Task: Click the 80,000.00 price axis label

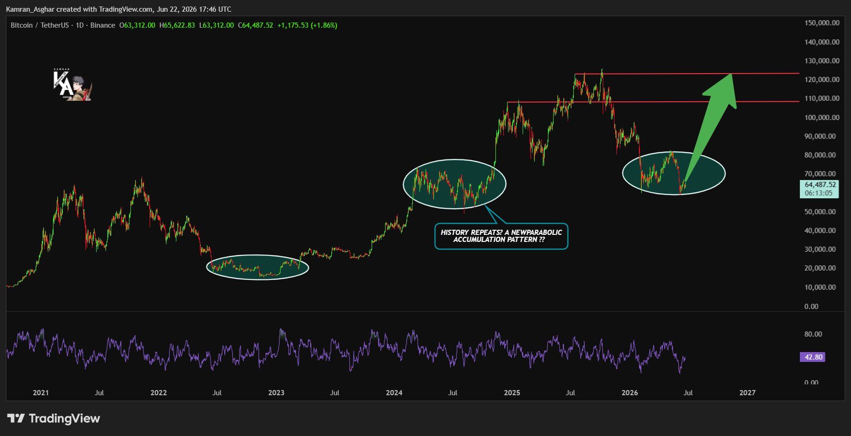Action: pos(820,155)
